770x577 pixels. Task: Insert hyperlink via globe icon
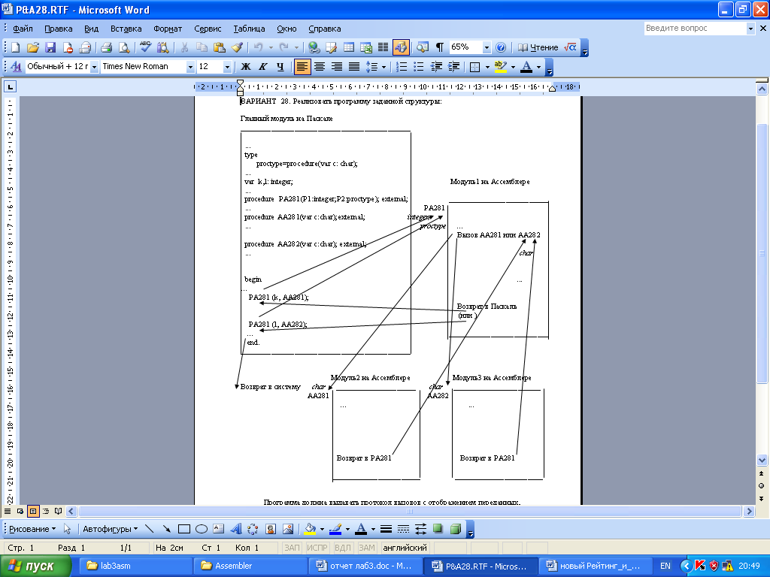[x=314, y=47]
